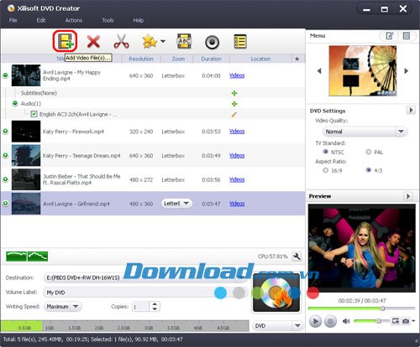Open the Tools menu
420x347 pixels.
[108, 20]
